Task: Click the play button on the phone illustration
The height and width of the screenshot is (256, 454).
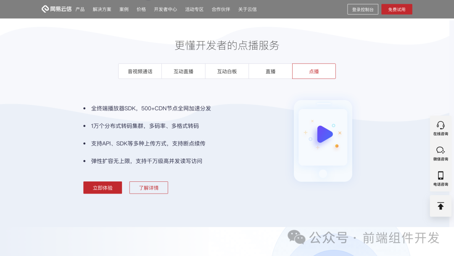Action: [x=324, y=134]
